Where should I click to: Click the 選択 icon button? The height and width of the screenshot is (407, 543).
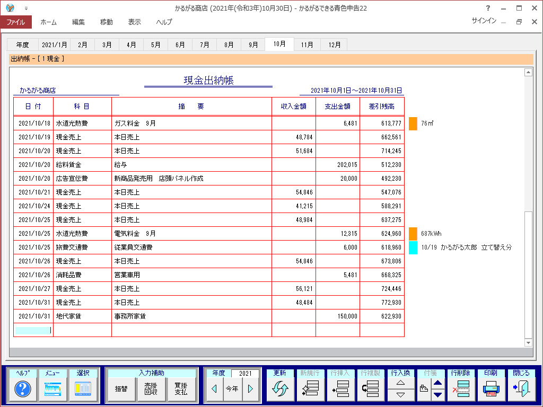[x=83, y=389]
